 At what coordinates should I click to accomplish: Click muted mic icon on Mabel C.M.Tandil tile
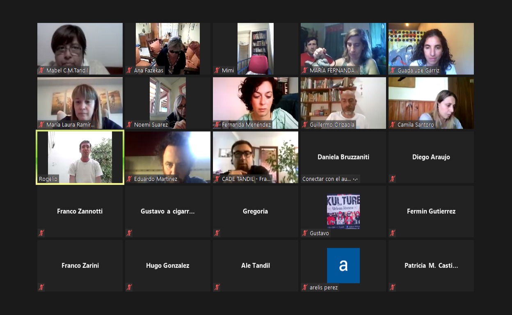pyautogui.click(x=41, y=71)
